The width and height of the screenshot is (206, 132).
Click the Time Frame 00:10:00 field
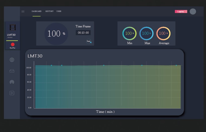[83, 33]
